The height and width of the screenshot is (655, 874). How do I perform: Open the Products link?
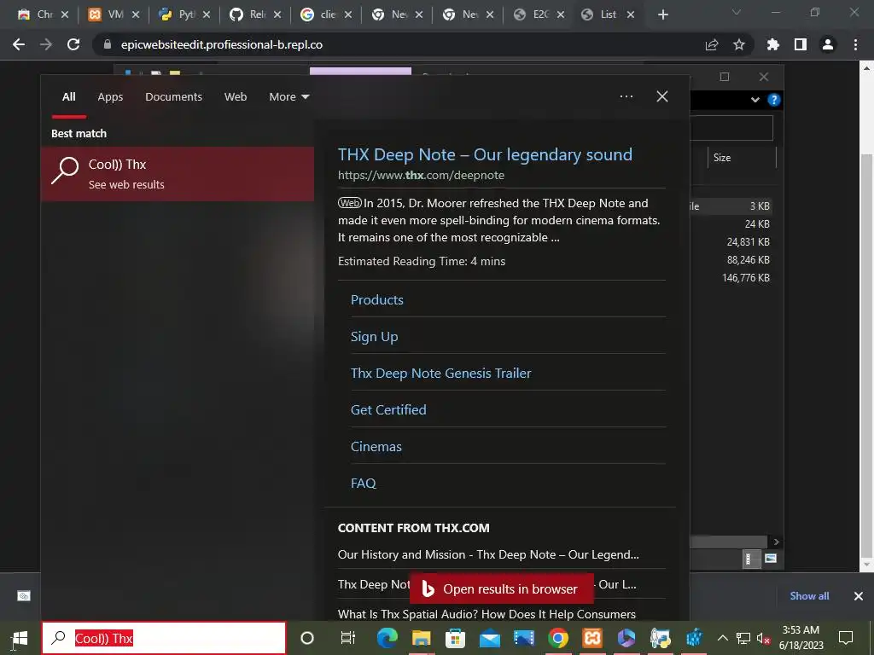tap(376, 299)
